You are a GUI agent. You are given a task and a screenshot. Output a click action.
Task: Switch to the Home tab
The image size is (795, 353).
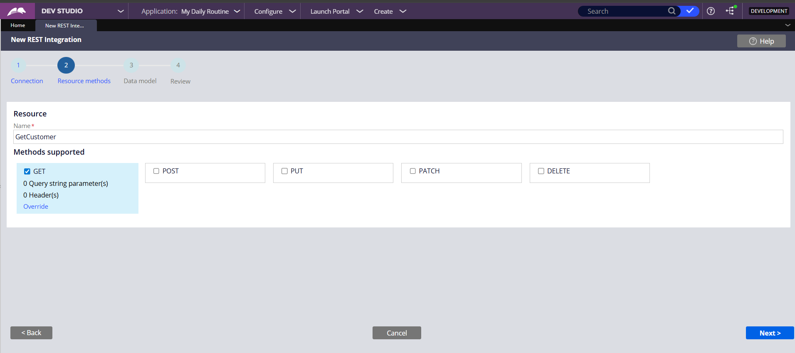[x=18, y=25]
